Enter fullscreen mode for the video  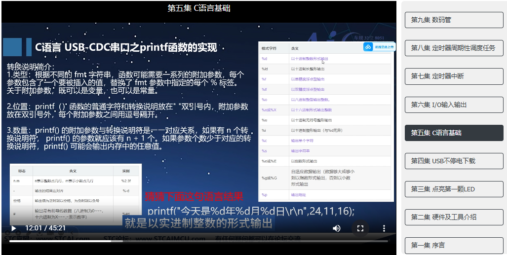(x=360, y=228)
